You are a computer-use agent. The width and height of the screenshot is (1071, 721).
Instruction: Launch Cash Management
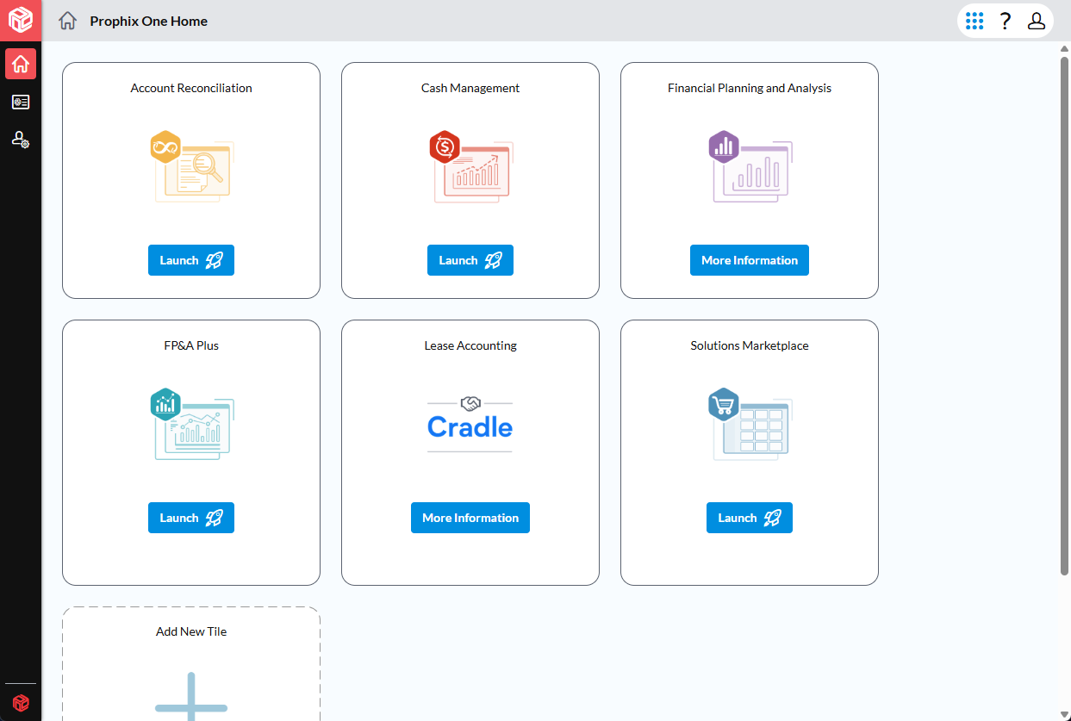coord(470,260)
